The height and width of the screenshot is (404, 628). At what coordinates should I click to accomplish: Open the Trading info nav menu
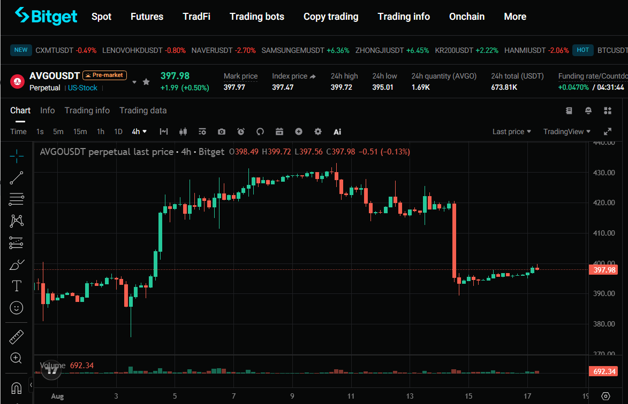click(x=404, y=17)
